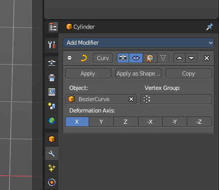Move the Curve modifier down in stack
The width and height of the screenshot is (219, 190).
pyautogui.click(x=191, y=58)
